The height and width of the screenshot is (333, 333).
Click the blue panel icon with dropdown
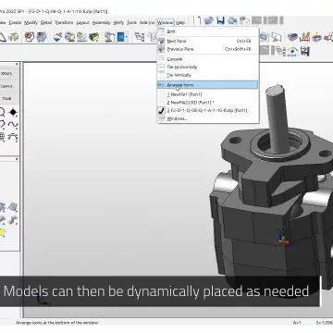[120, 37]
